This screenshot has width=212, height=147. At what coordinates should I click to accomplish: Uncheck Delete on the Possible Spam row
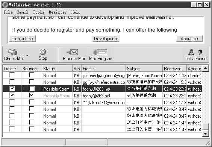[12, 89]
